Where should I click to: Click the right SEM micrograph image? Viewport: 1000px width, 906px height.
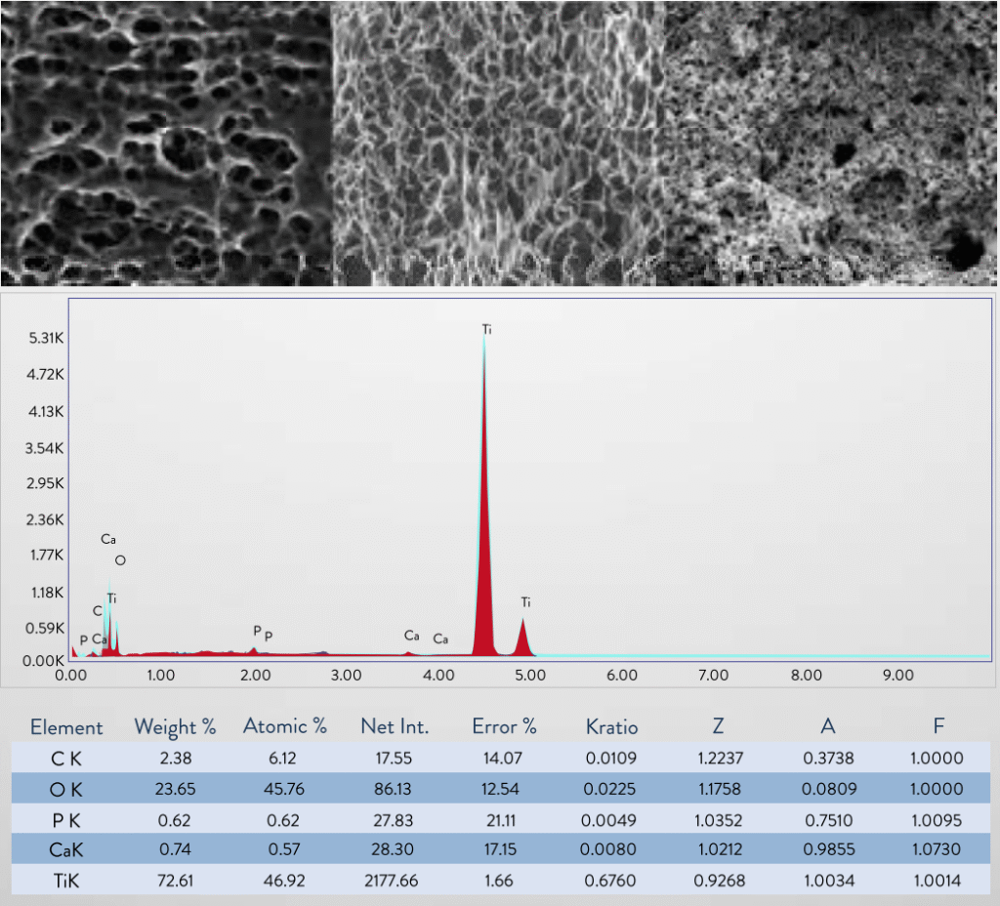tap(831, 143)
